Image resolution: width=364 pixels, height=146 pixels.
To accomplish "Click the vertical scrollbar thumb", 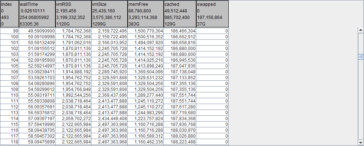I will click(x=361, y=57).
